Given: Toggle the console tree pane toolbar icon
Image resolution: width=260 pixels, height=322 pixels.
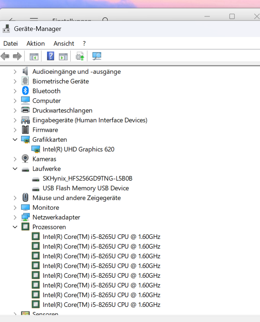Looking at the screenshot, I should (x=34, y=56).
